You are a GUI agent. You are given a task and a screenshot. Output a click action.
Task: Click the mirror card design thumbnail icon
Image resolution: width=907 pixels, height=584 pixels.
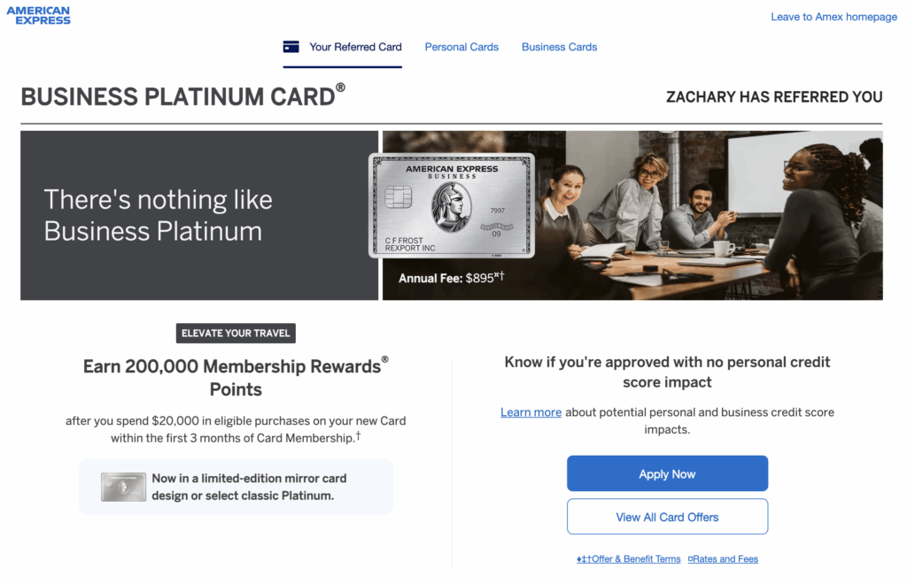point(123,486)
